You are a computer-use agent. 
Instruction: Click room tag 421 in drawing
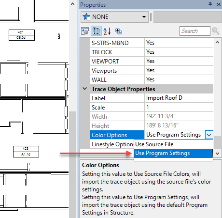[x=22, y=35]
